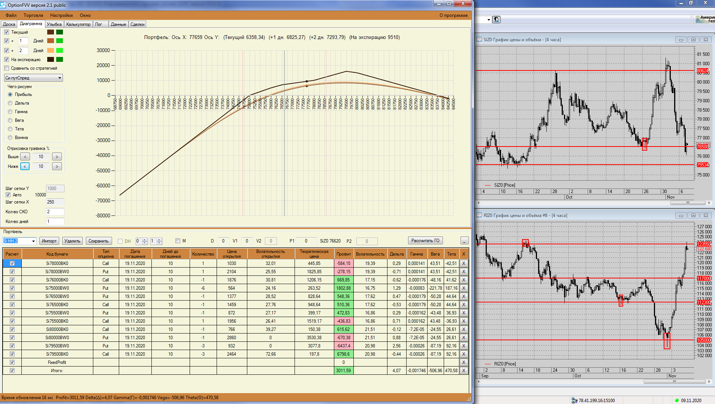This screenshot has height=404, width=715.
Task: Delete the Si75500BW0 row using X
Action: point(464,313)
